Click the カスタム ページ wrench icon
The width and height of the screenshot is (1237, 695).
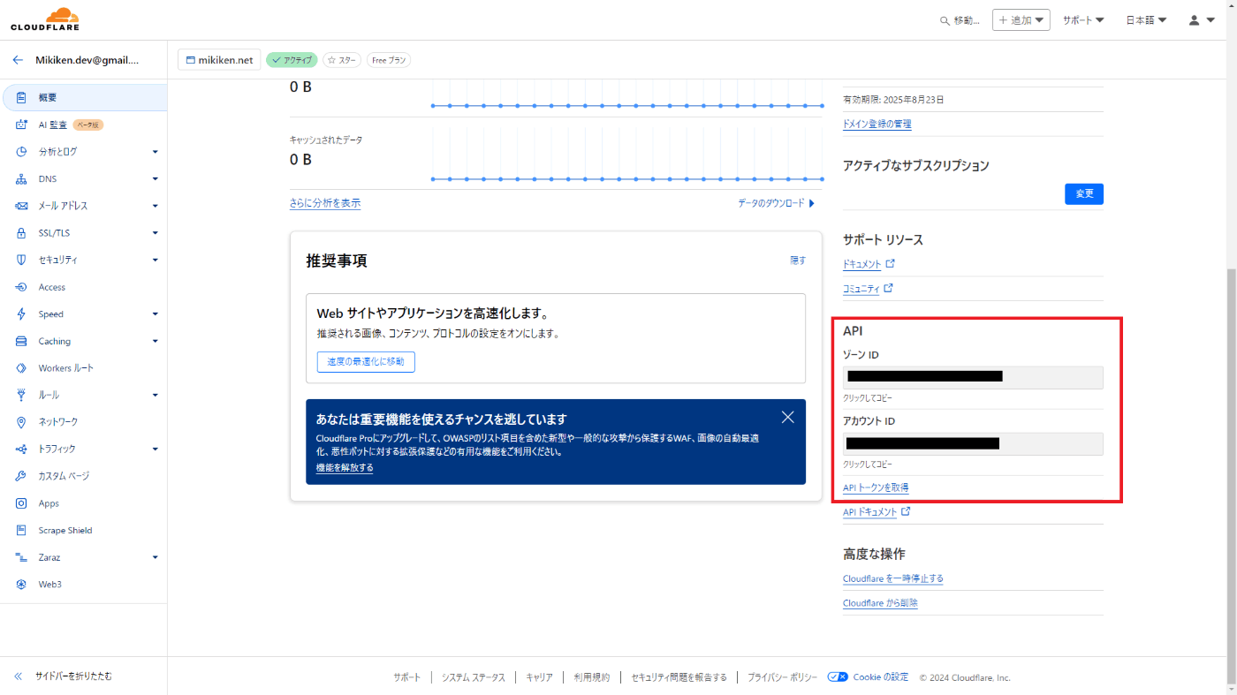click(21, 476)
